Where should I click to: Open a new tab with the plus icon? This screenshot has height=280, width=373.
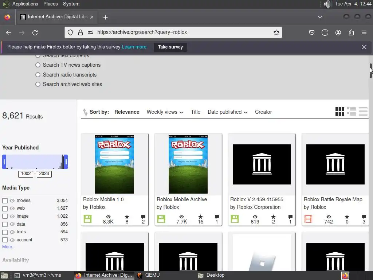[x=105, y=17]
